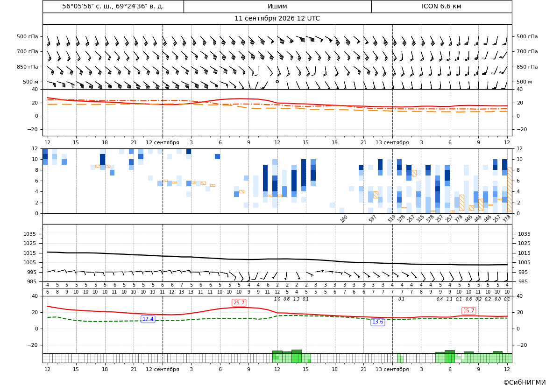The height and width of the screenshot is (386, 546).
Task: Click the 11 сентября 2026 12 UTC header
Action: tap(277, 19)
